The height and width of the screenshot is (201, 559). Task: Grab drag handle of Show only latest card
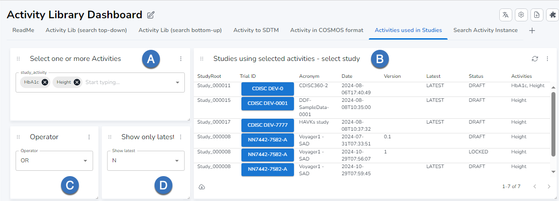(x=110, y=137)
